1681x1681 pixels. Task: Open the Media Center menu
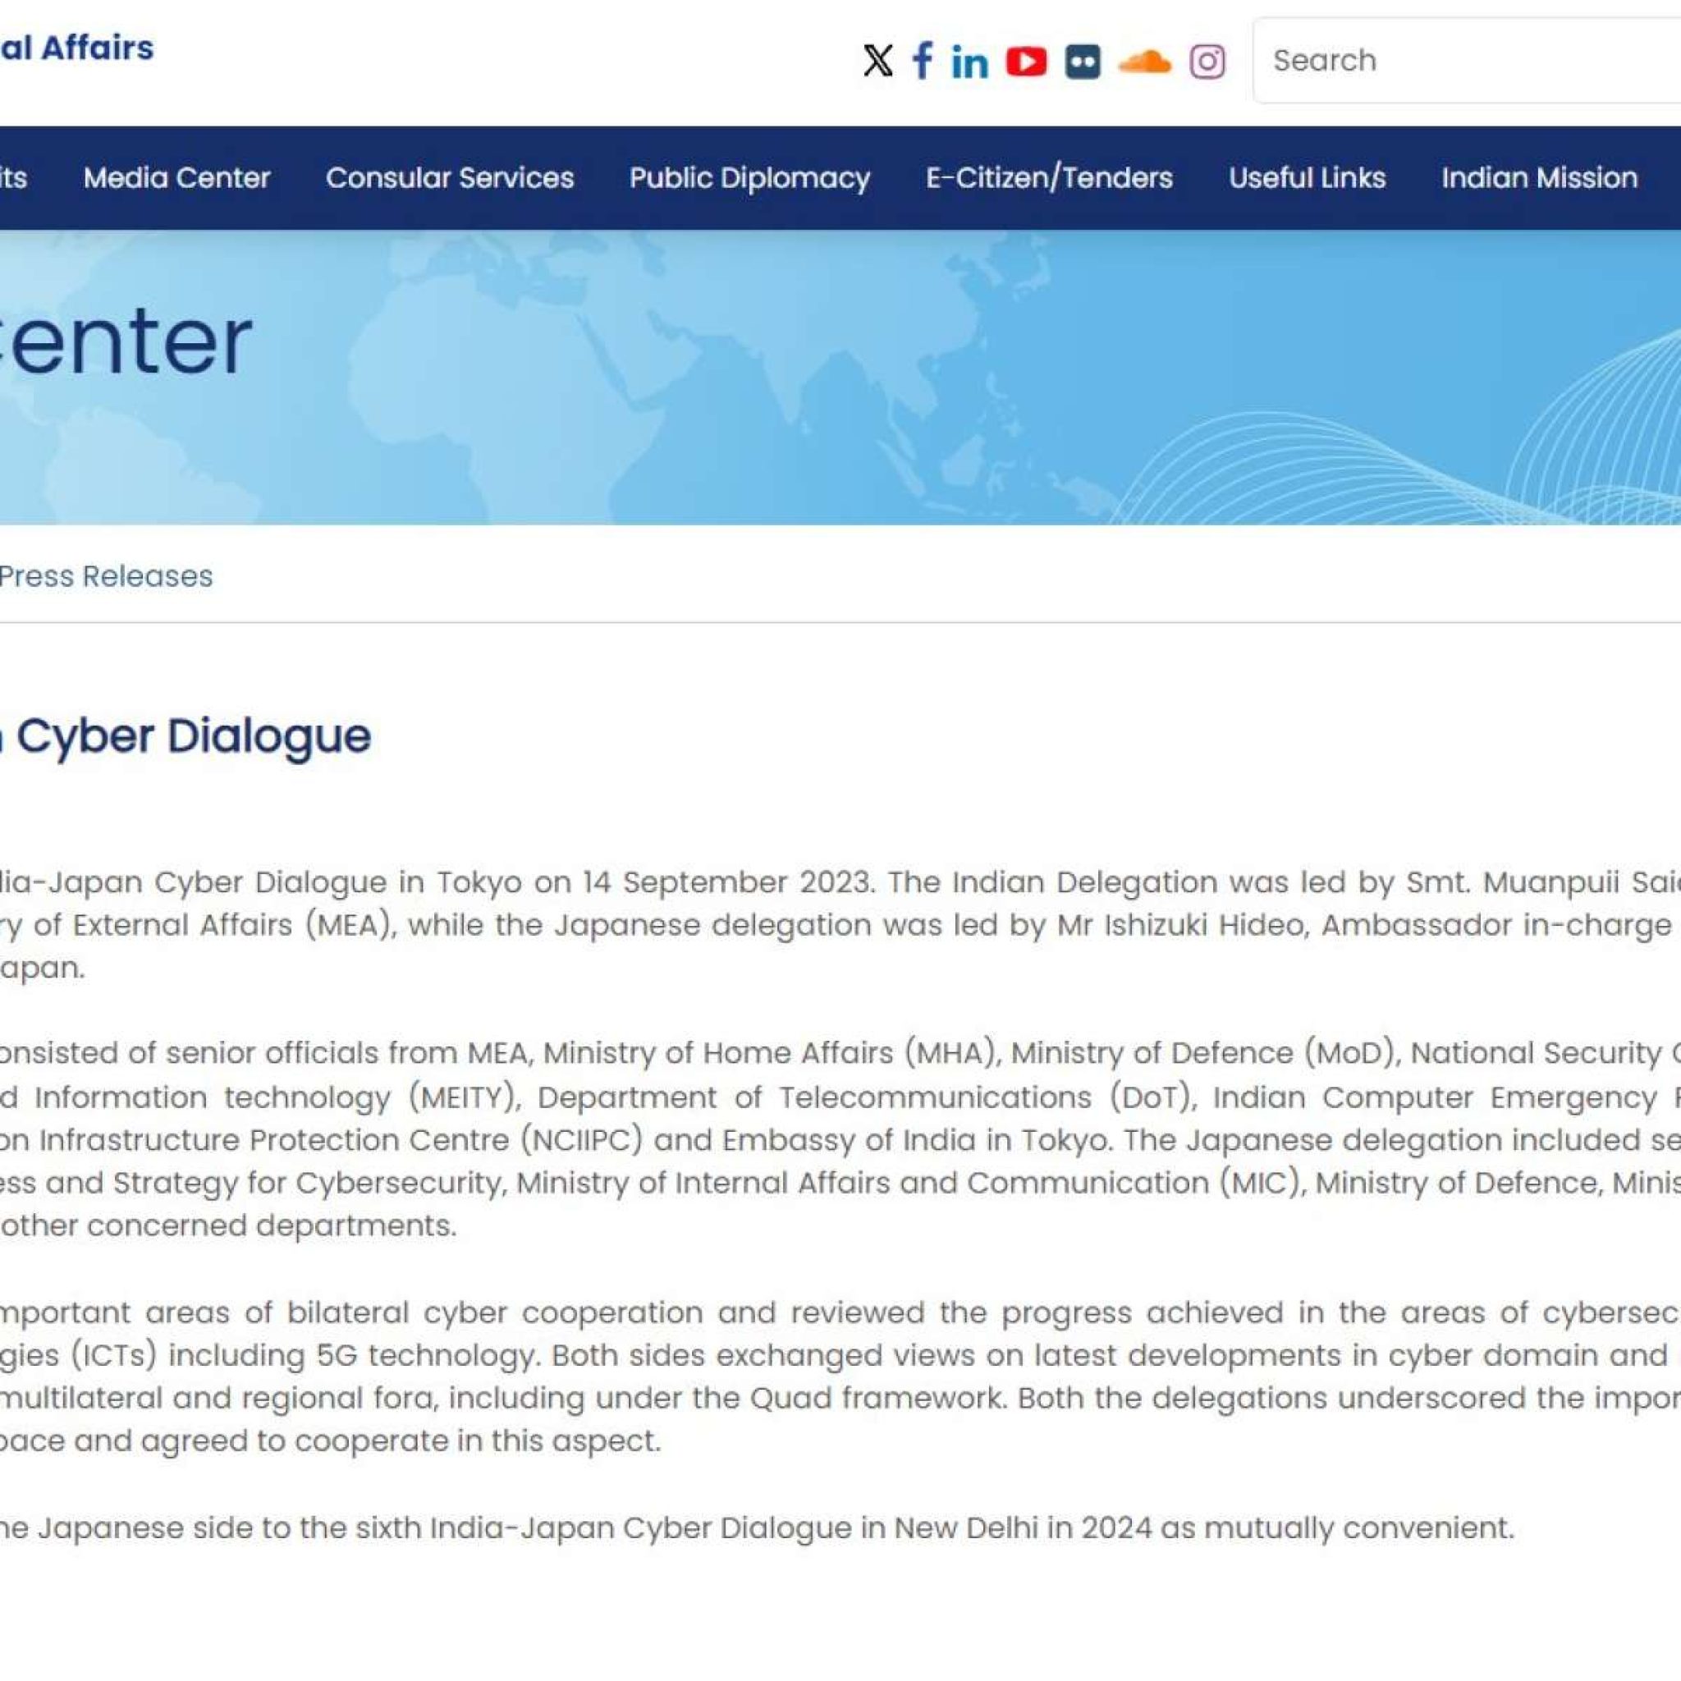click(176, 177)
